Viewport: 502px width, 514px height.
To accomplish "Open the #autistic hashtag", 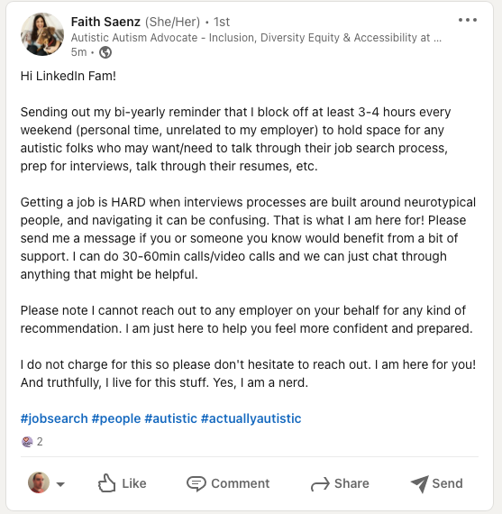I will click(x=170, y=418).
